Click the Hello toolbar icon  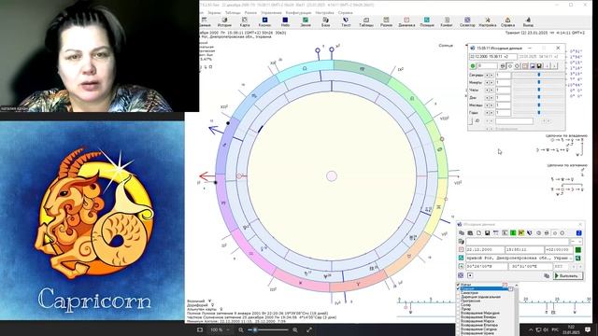[285, 21]
